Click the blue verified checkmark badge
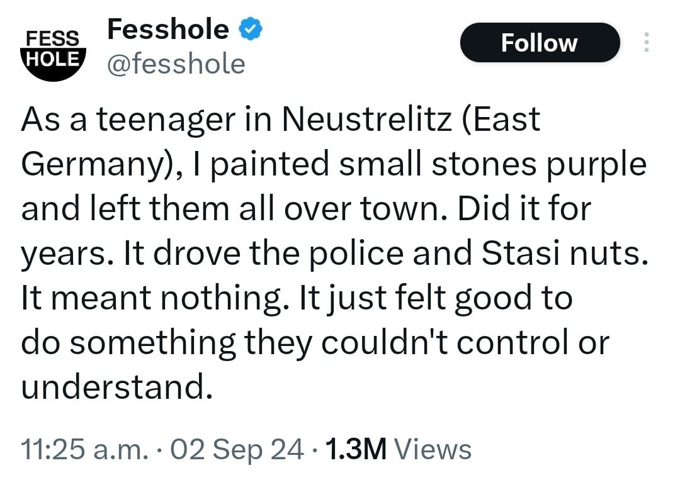 point(250,30)
